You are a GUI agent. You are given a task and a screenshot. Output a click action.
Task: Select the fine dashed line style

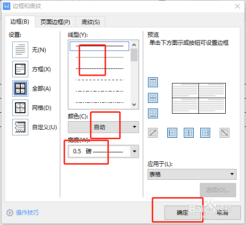pos(99,68)
